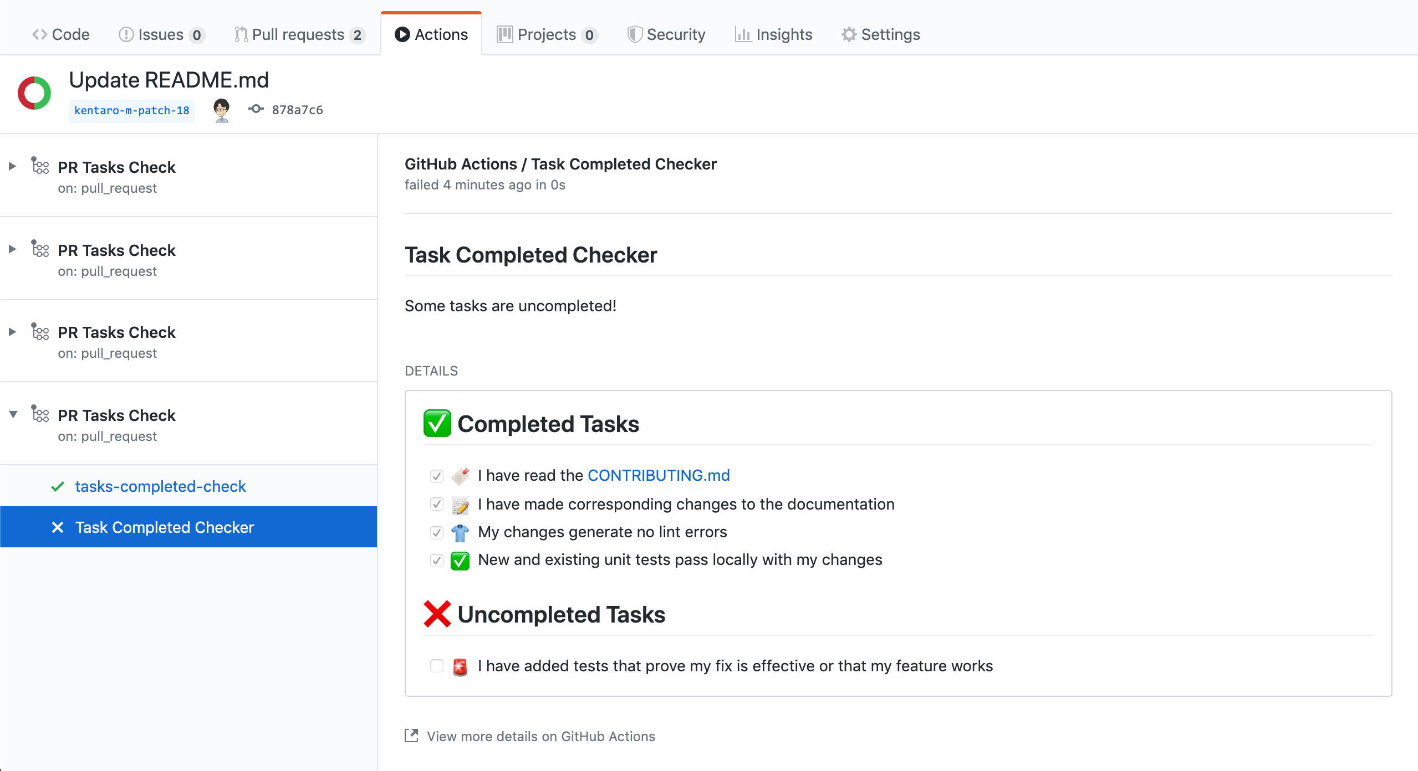Uncheck the 'I have read the CONTRIBUTING.md' checkbox
Viewport: 1418px width, 771px height.
[x=437, y=476]
